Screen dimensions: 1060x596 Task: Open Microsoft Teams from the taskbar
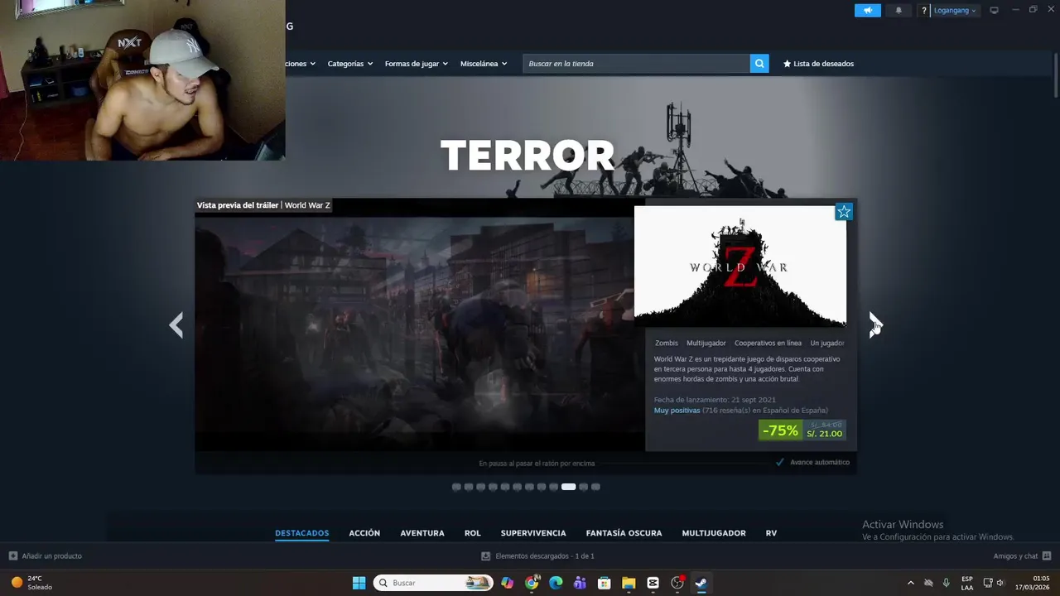coord(580,583)
